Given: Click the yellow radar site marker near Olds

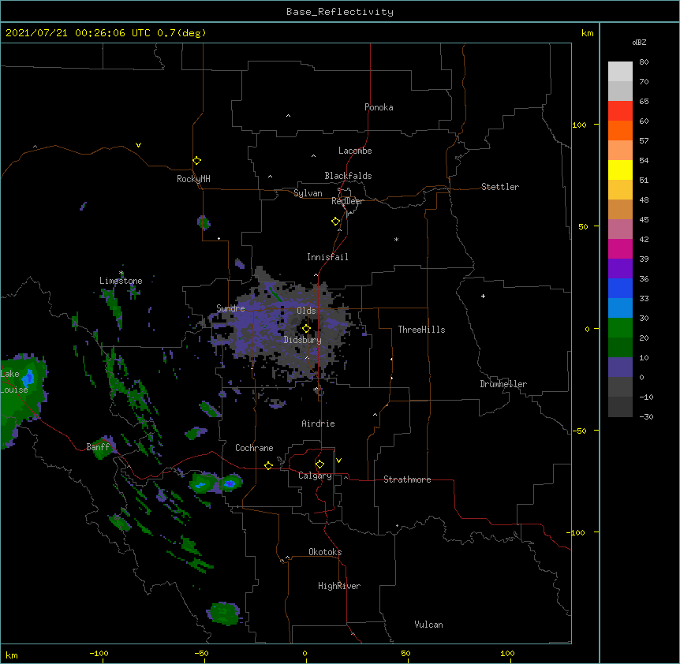Looking at the screenshot, I should 306,329.
